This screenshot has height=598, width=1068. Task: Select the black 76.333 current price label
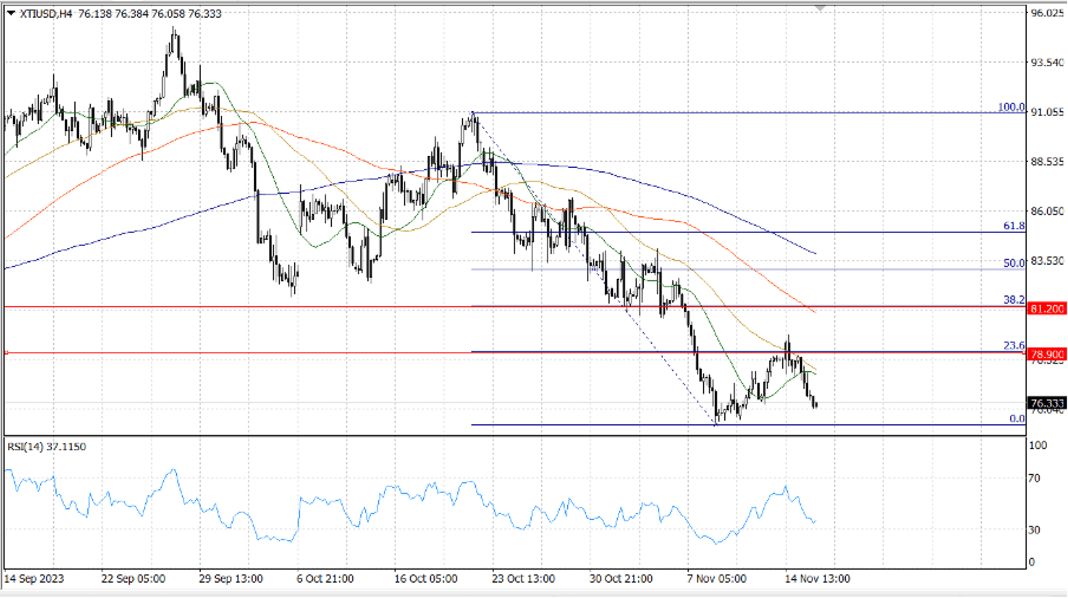point(1047,403)
